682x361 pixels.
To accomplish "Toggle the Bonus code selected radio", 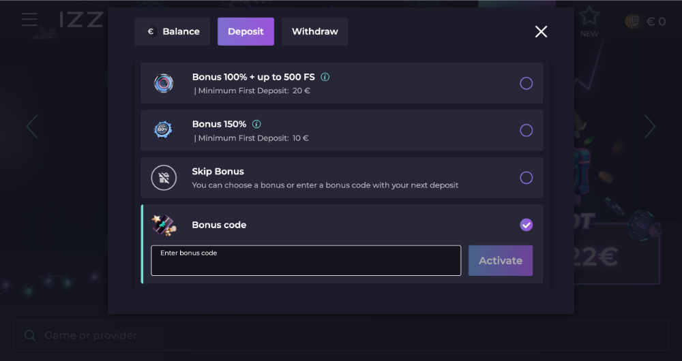I will (x=527, y=225).
